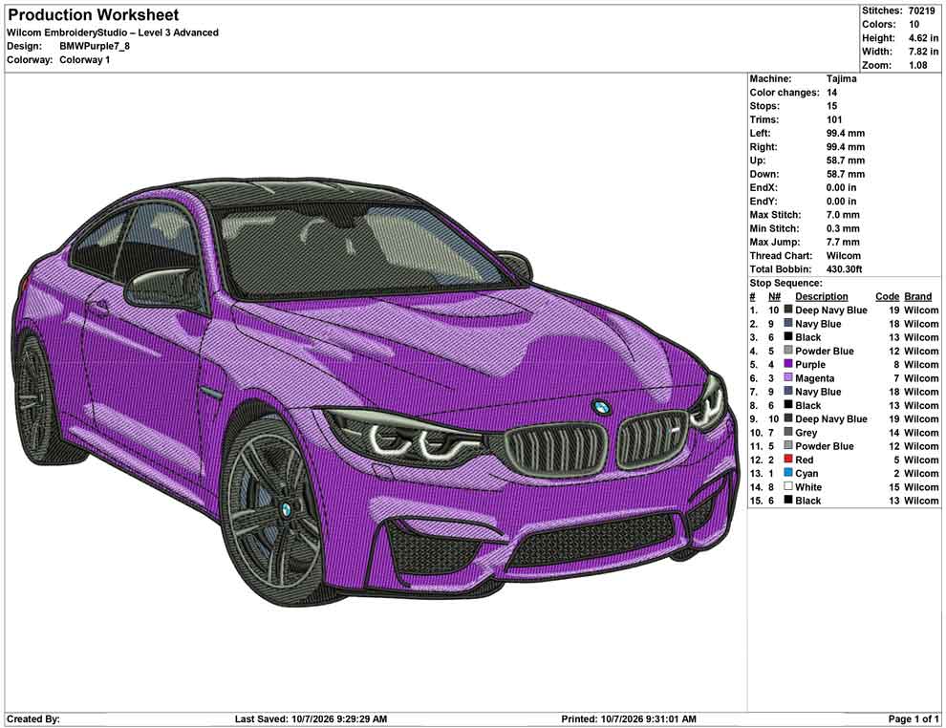Click the 'Created By:' footer label
Screen dimensions: 946x728
[x=33, y=719]
